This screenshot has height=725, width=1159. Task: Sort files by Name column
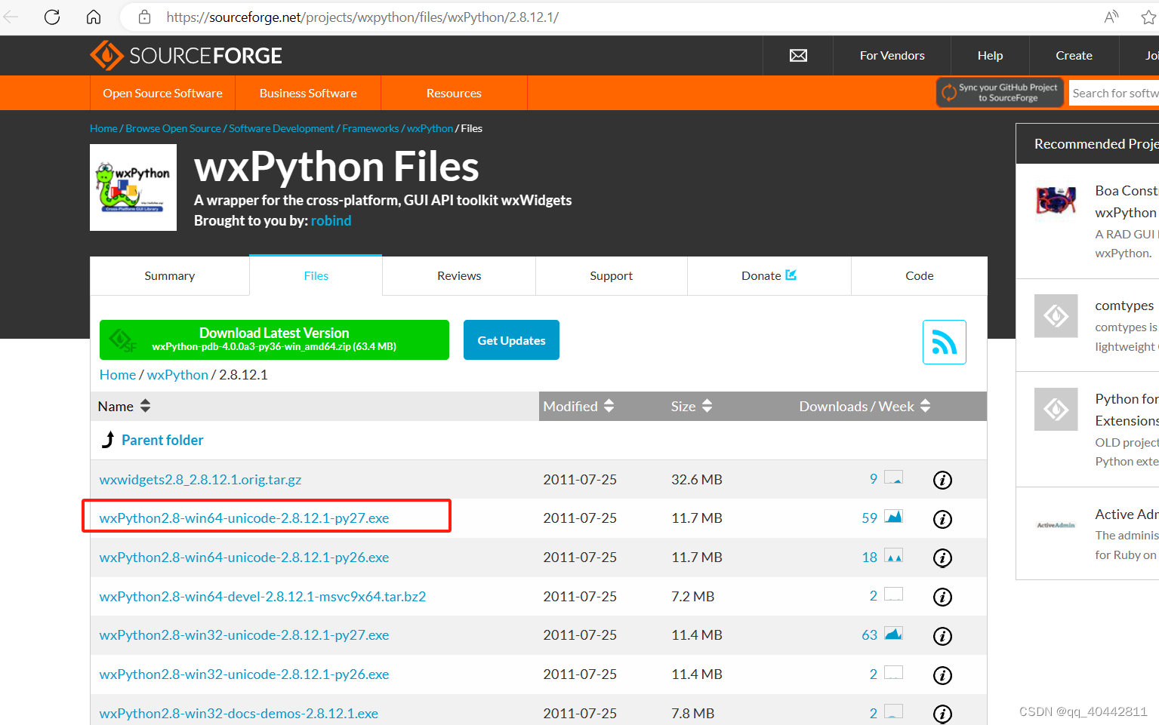click(x=124, y=406)
